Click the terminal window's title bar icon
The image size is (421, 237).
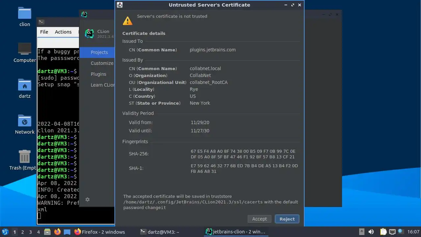point(41,22)
